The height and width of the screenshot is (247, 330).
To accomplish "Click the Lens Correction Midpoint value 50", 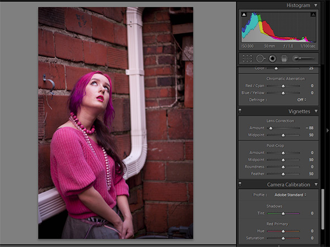I will (311, 135).
